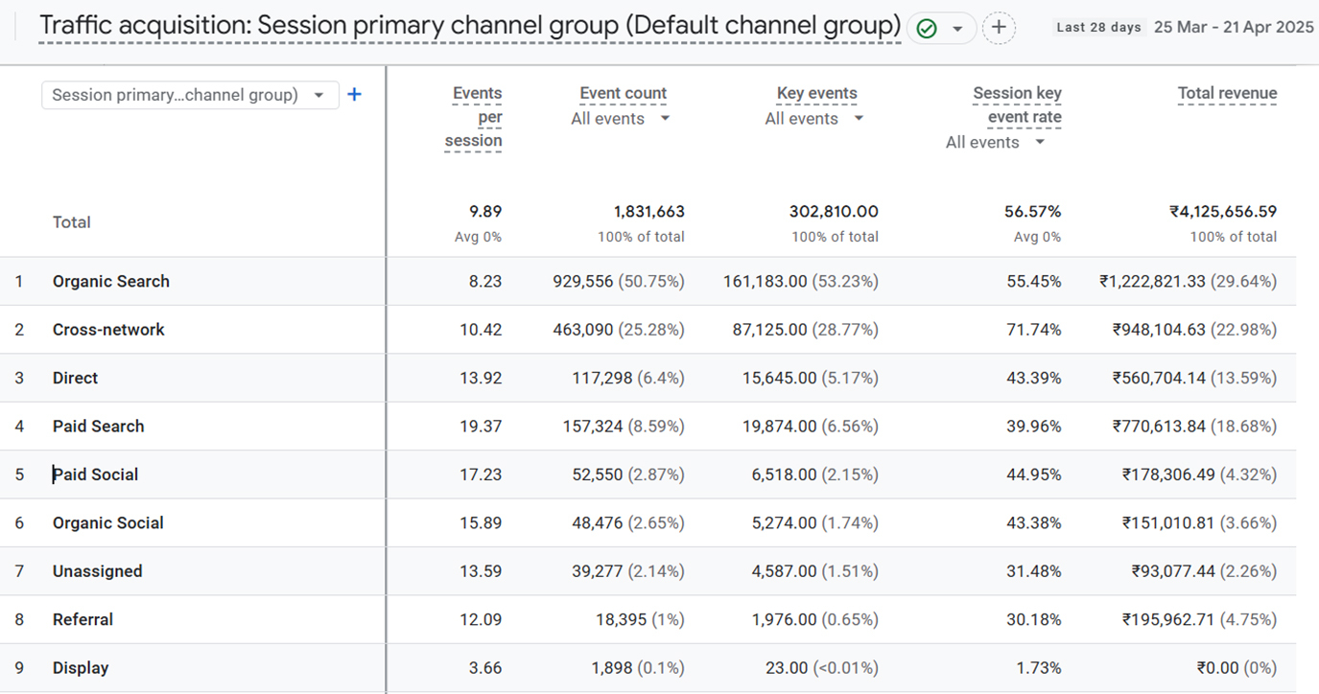Screen dimensions: 1319x694
Task: Open the Session primary channel group dimension dropdown
Action: tap(190, 95)
